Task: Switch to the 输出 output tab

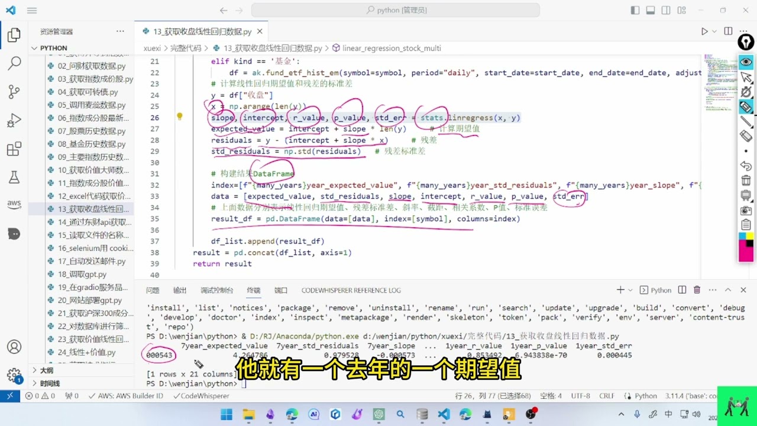Action: click(180, 291)
